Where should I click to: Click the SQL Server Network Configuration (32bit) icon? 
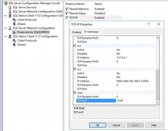[10, 11]
